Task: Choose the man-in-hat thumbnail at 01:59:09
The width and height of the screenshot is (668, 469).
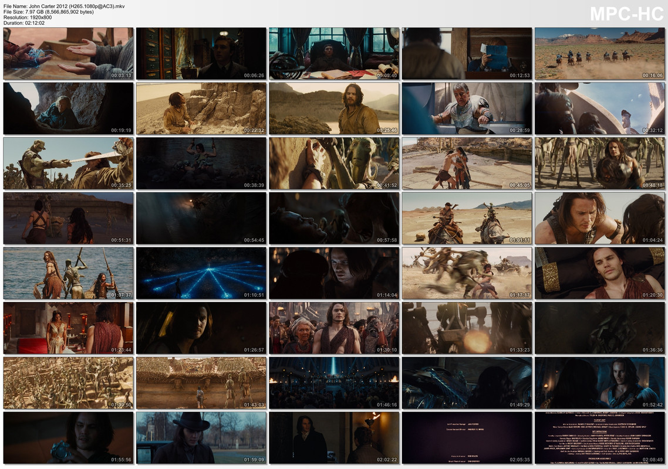Action: [201, 438]
